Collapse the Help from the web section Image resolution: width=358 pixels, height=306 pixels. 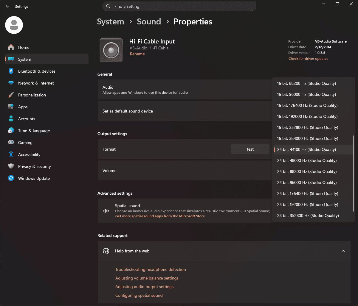[343, 251]
